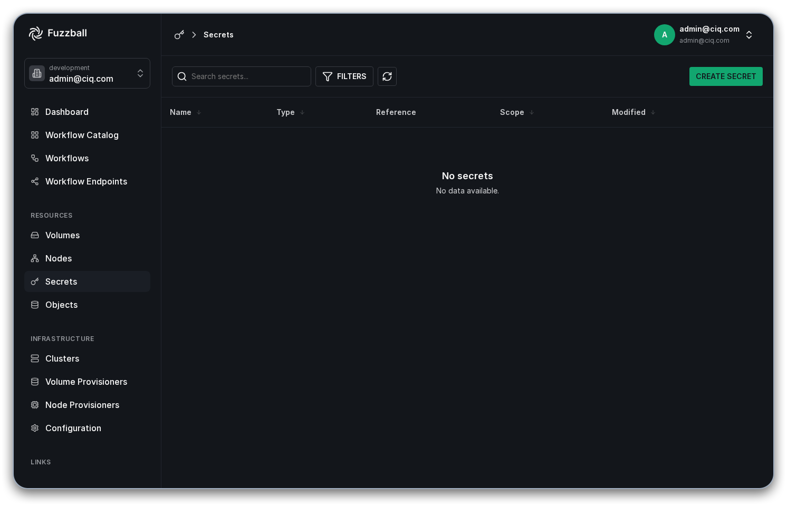
Task: Open the admin@ciq.com user menu chevrons
Action: pyautogui.click(x=749, y=35)
